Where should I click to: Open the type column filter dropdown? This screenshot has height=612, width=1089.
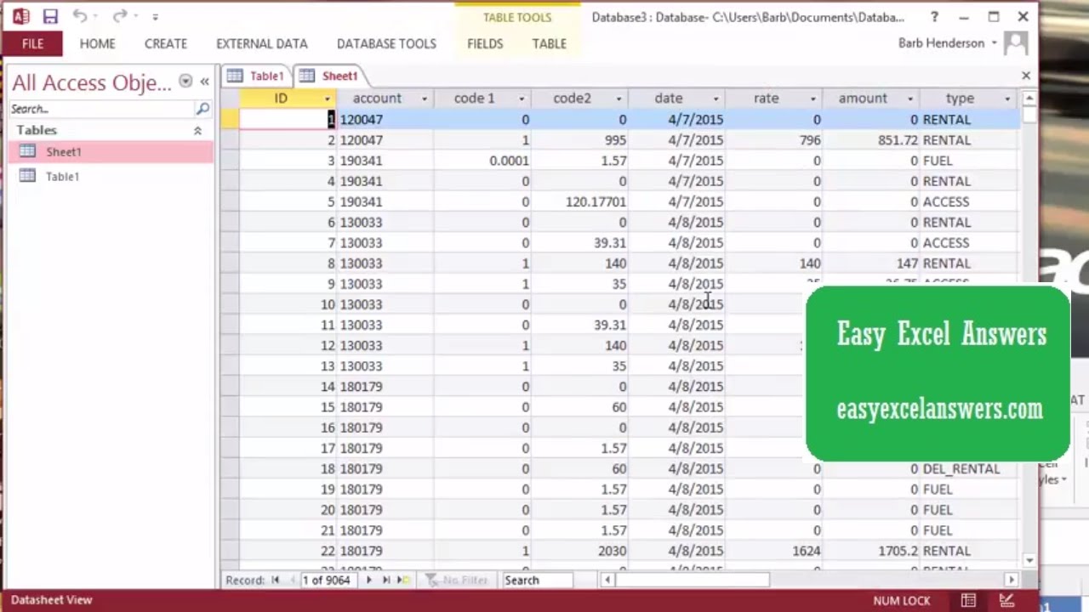(1007, 99)
